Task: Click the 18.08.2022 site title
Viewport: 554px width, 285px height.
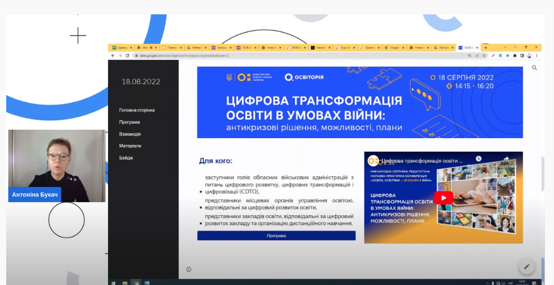Action: (x=141, y=82)
